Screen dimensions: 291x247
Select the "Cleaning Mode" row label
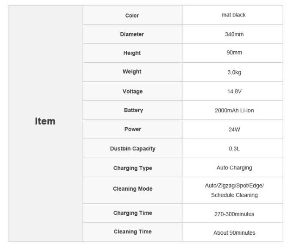click(x=133, y=189)
